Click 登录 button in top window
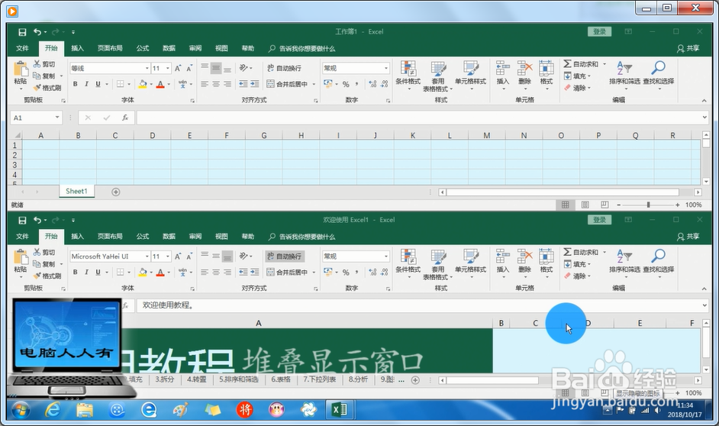The width and height of the screenshot is (719, 426). pos(600,31)
